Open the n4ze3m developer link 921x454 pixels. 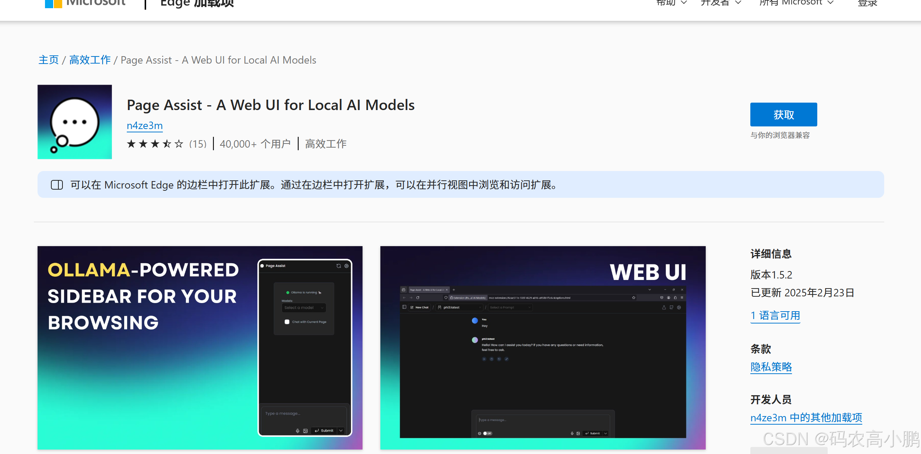[x=145, y=126]
